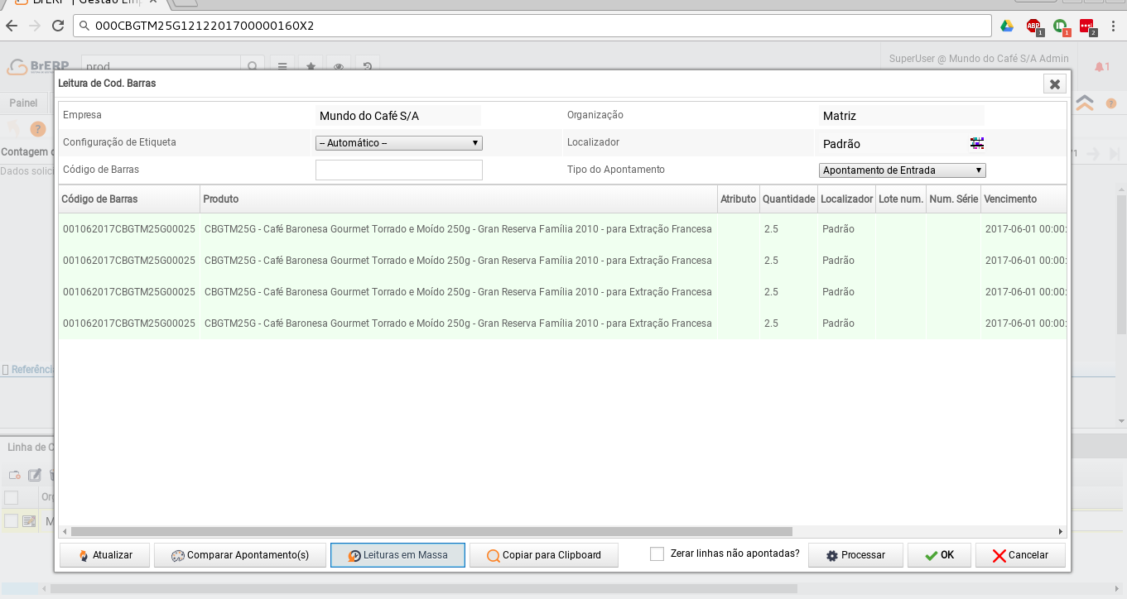Click Copiar para Clipboard button
1127x599 pixels.
[x=543, y=555]
